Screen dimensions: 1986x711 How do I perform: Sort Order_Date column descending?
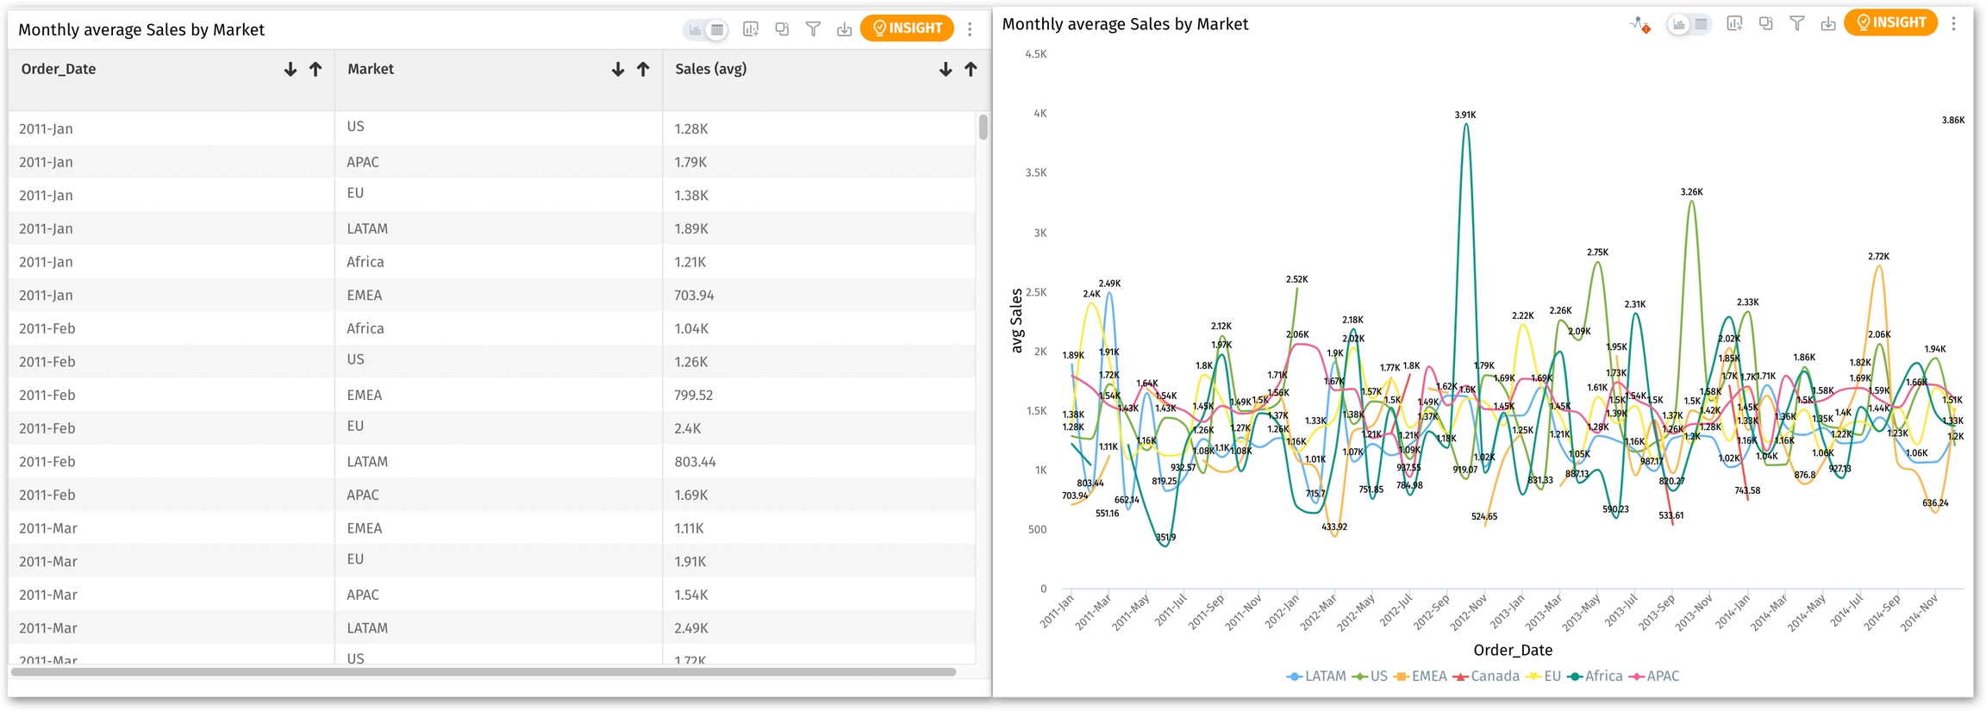(x=290, y=70)
